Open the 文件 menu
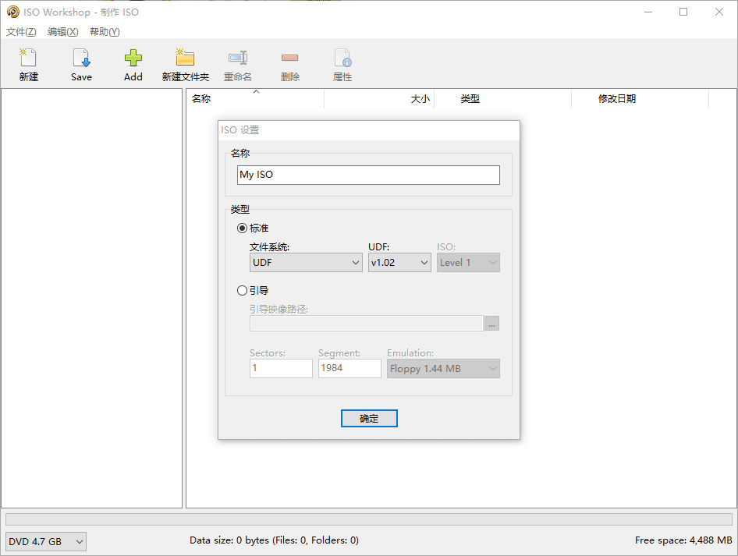 (20, 31)
